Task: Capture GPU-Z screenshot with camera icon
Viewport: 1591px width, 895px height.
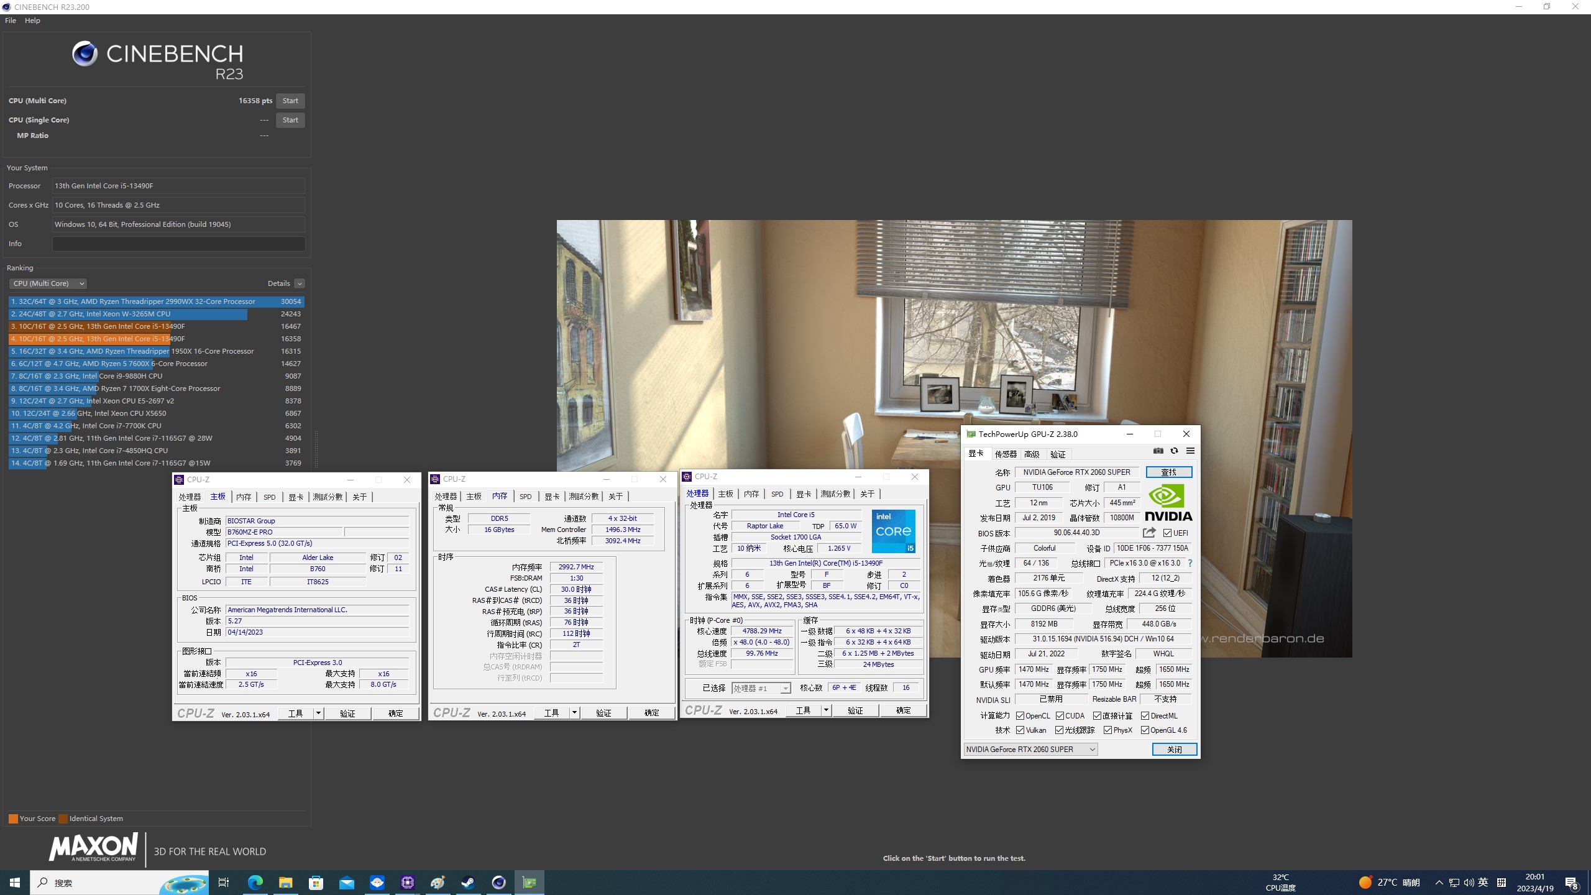Action: 1158,451
